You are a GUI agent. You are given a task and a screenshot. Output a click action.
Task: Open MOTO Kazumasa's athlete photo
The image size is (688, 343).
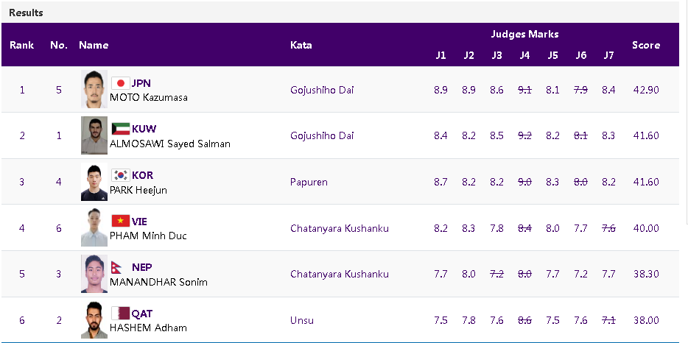point(94,90)
